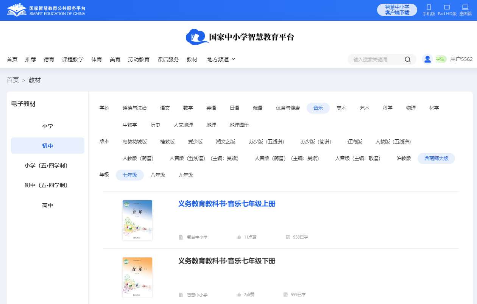Filter subject by 数学
Image resolution: width=477 pixels, height=304 pixels.
coord(188,108)
